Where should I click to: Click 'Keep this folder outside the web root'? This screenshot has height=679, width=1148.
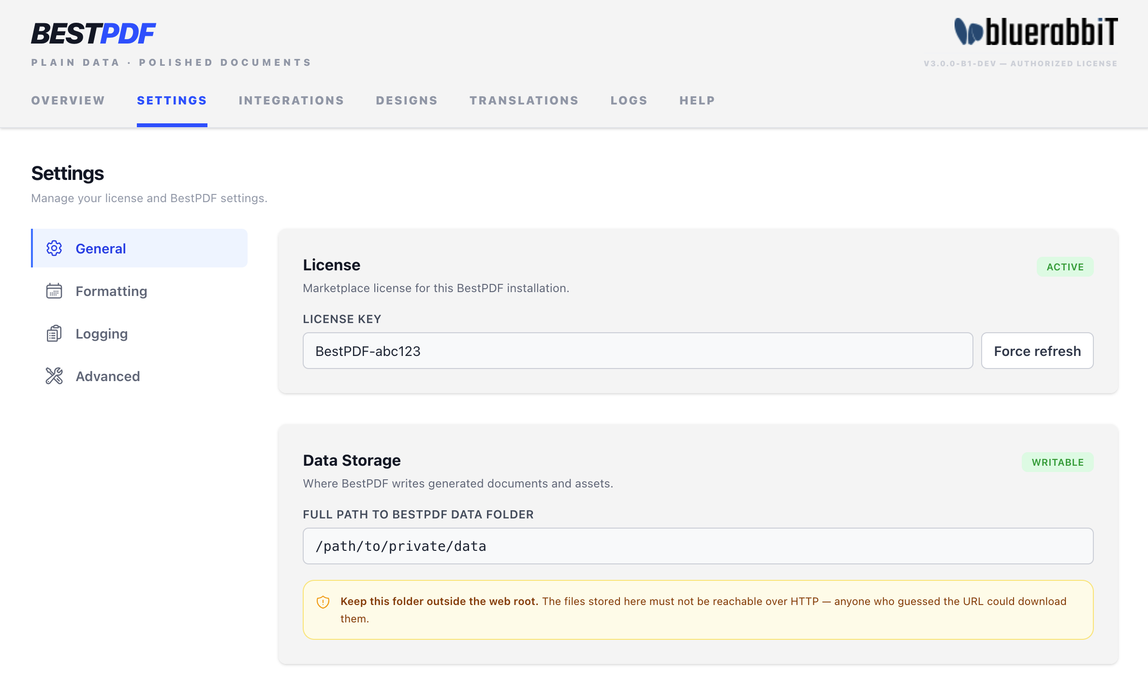tap(439, 601)
